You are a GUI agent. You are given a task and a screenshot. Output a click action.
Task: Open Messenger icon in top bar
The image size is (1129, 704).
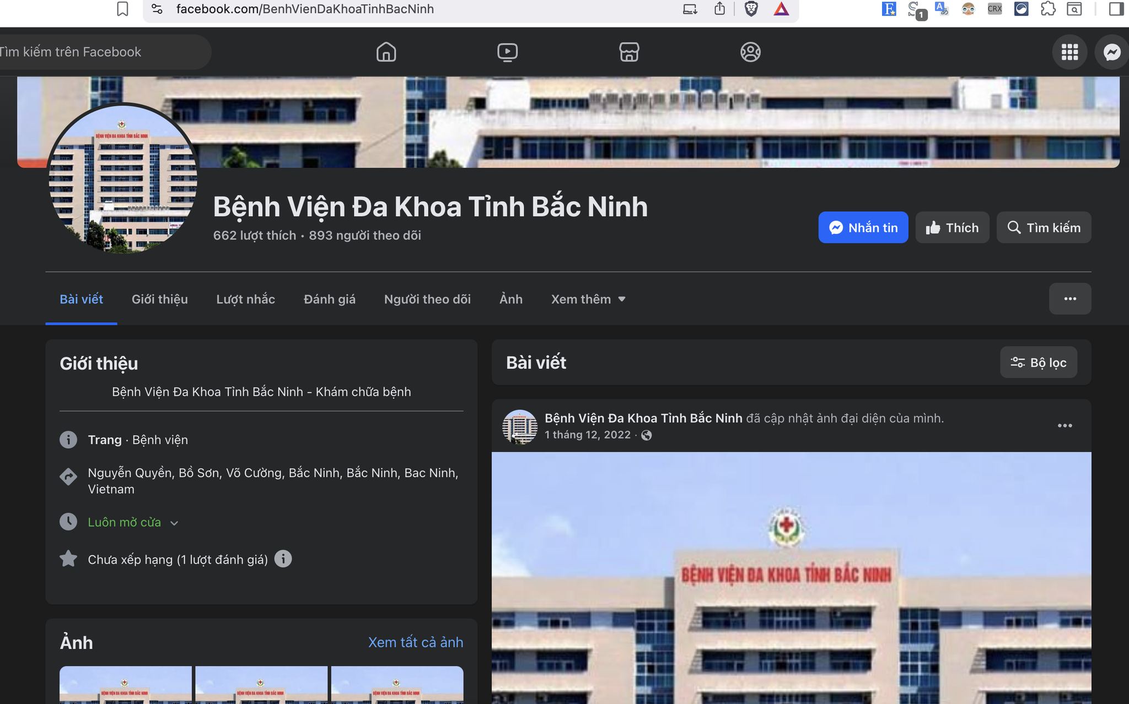(x=1112, y=52)
